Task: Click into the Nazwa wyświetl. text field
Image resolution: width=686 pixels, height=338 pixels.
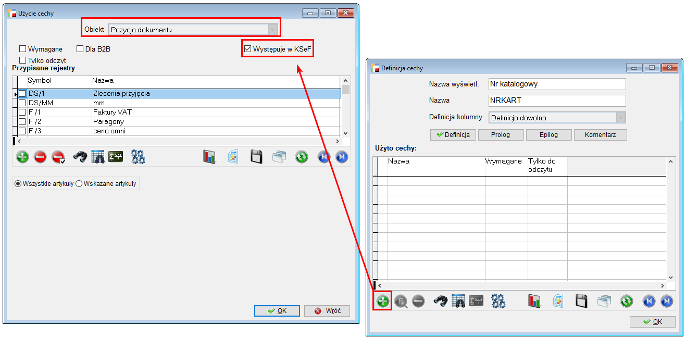Action: [x=557, y=84]
